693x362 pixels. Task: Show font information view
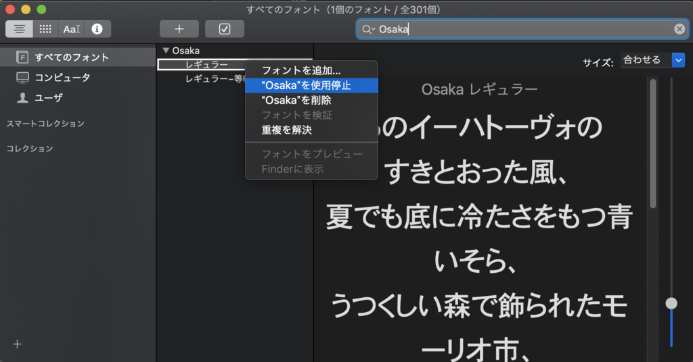[97, 29]
